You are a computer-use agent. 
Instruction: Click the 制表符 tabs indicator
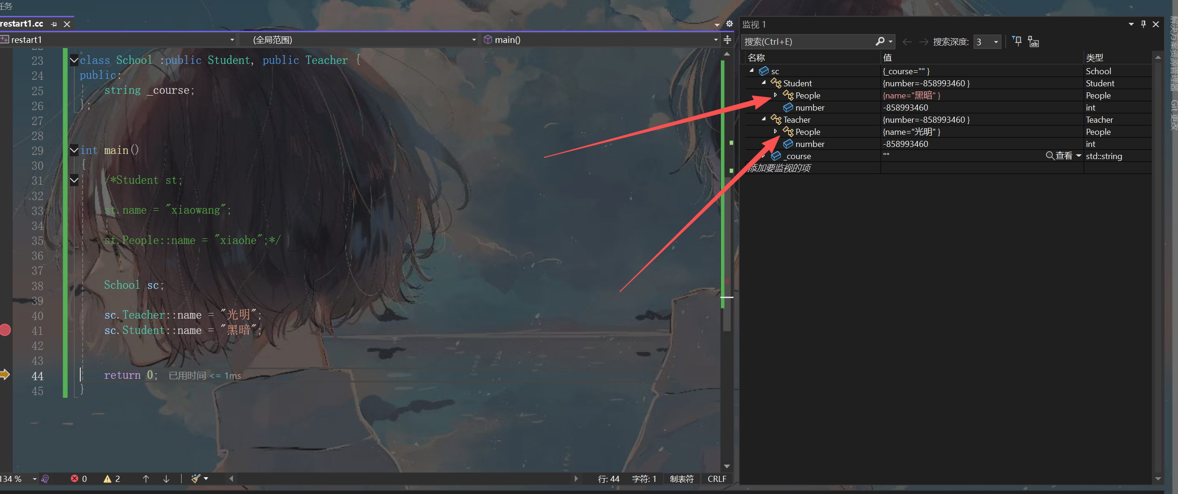click(682, 479)
